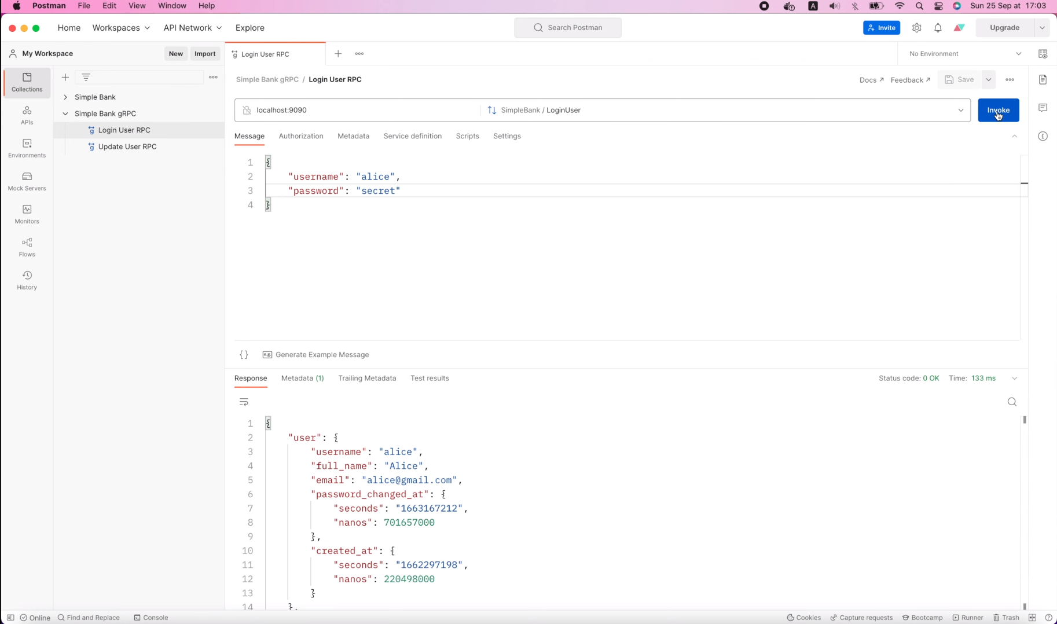
Task: Click the beautify braces icon
Action: click(x=244, y=355)
